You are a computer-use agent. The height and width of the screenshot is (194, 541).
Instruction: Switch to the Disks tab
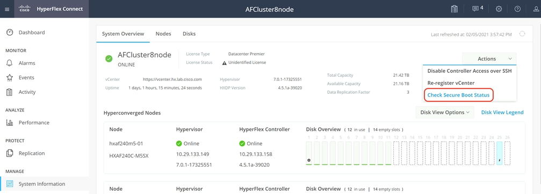[189, 34]
